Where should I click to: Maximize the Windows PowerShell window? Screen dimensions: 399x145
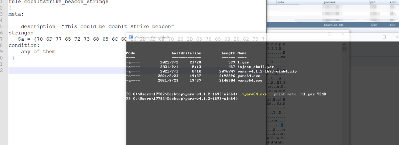pyautogui.click(x=330, y=34)
